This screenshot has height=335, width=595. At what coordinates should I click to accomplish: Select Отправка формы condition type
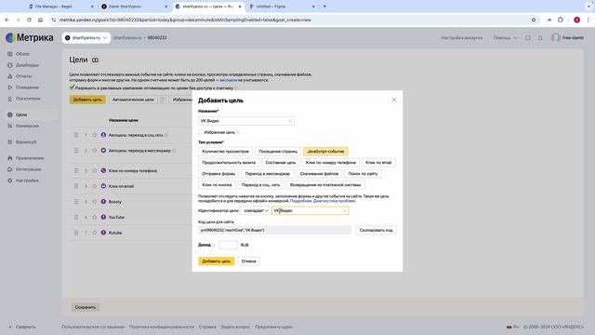[x=218, y=174]
